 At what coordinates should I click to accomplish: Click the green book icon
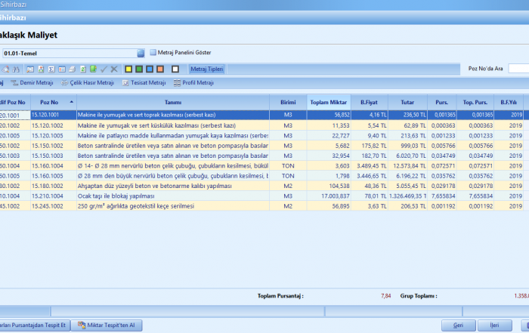point(93,69)
